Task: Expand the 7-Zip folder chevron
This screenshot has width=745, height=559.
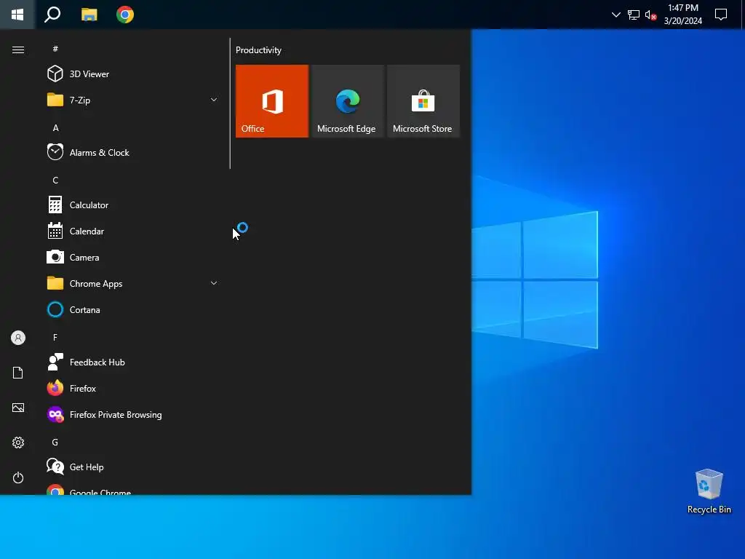Action: 214,100
